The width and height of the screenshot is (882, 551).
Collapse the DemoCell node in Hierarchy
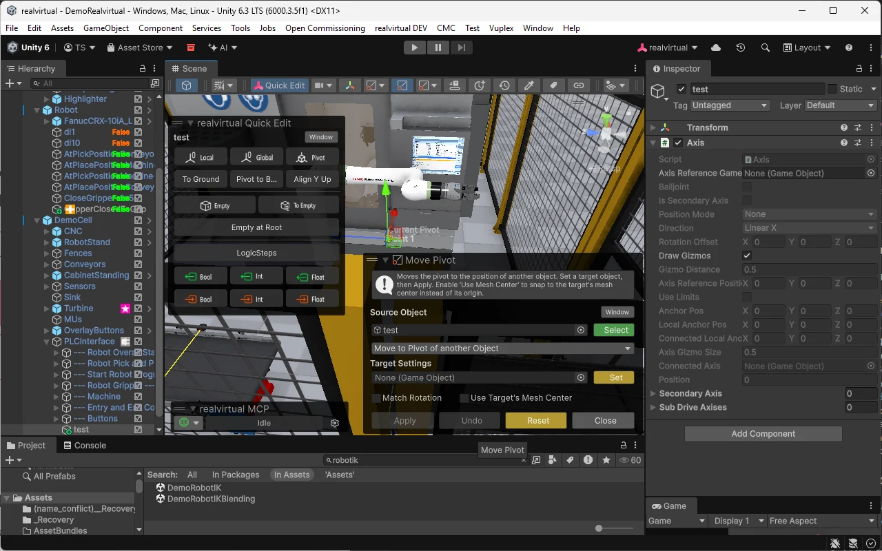37,220
